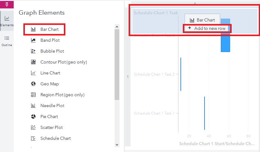260x152 pixels.
Task: Choose the Geo Map globe icon
Action: point(33,84)
